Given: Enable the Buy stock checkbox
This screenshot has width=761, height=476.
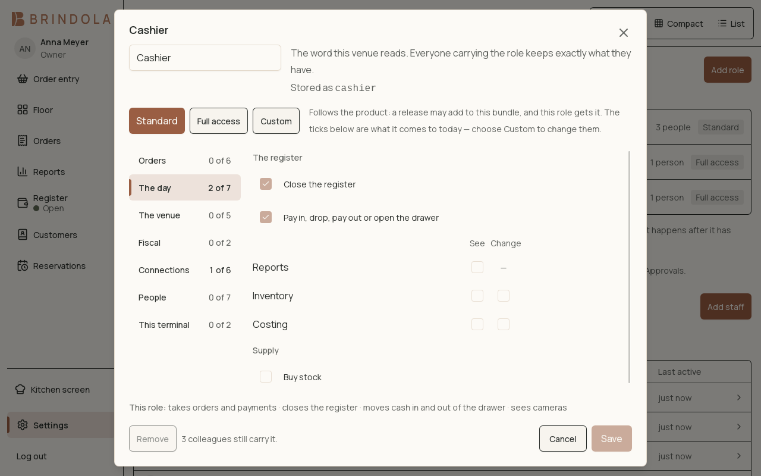Looking at the screenshot, I should pyautogui.click(x=266, y=377).
